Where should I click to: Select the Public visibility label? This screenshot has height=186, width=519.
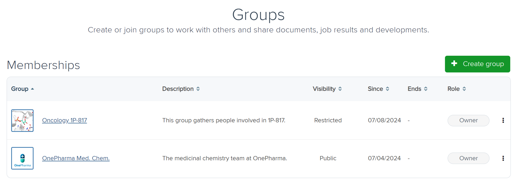point(328,158)
